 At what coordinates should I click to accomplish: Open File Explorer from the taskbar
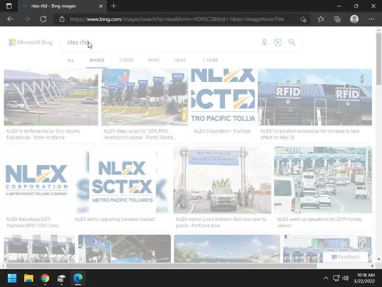28,278
